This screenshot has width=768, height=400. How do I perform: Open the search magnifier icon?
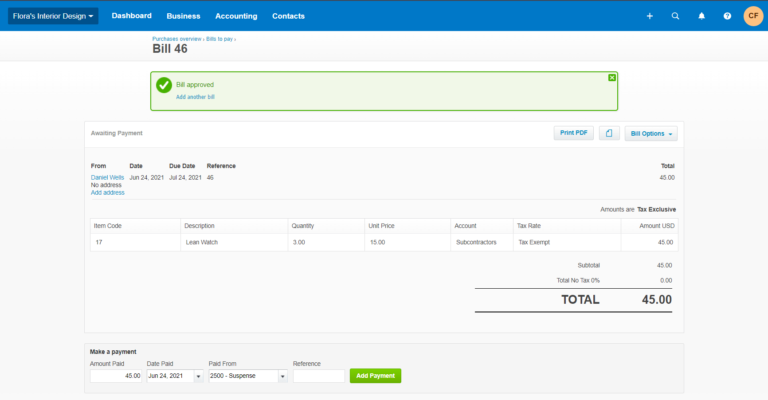675,16
